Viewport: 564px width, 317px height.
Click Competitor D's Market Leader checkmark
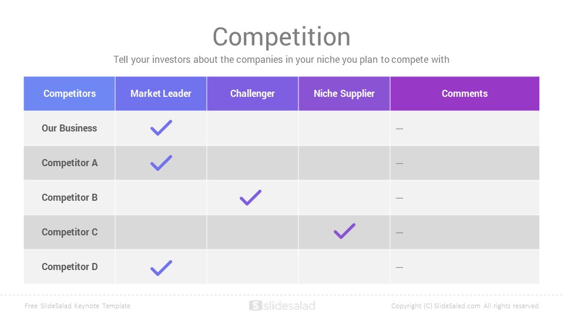click(161, 268)
